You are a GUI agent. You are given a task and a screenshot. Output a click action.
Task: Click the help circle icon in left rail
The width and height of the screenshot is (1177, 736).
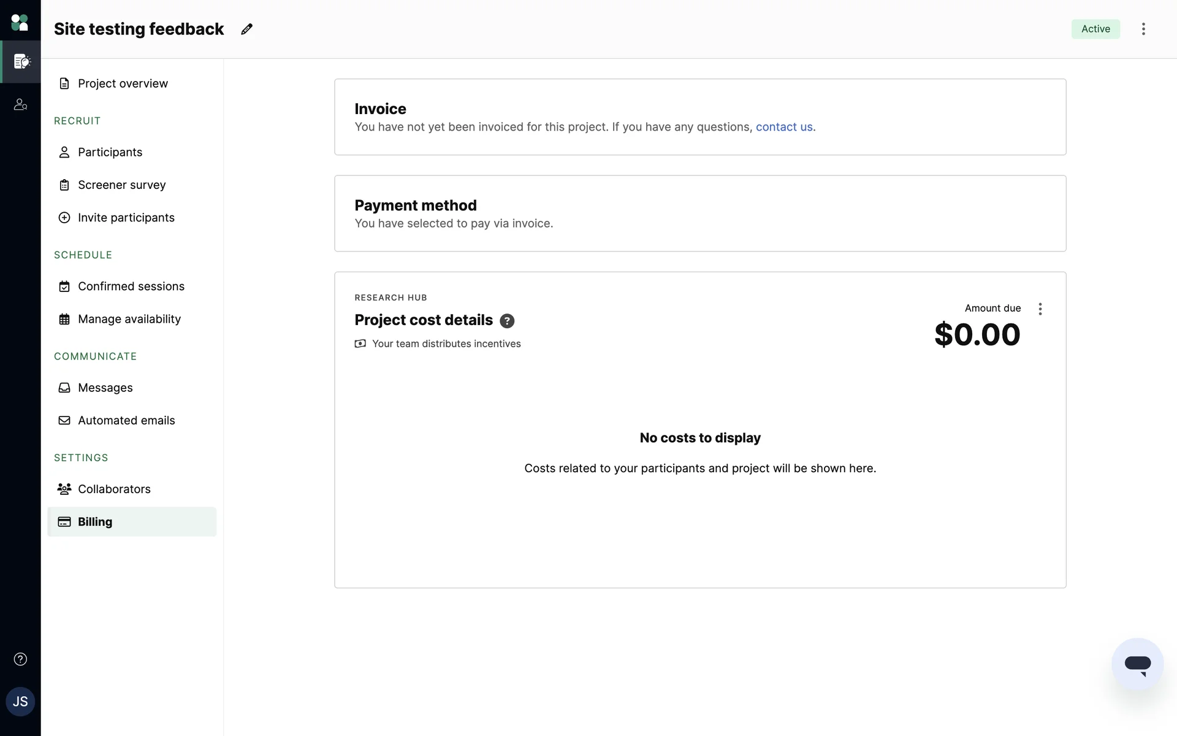point(20,659)
